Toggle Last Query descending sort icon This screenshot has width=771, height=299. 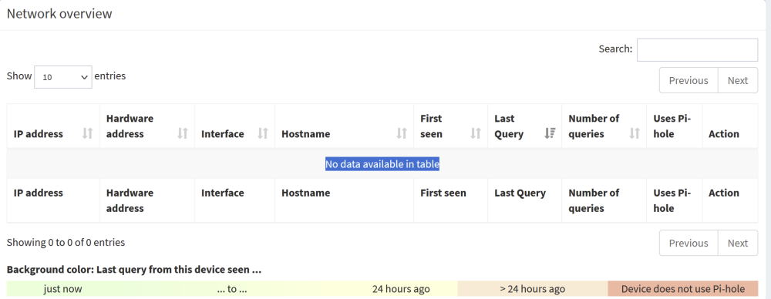pos(550,133)
